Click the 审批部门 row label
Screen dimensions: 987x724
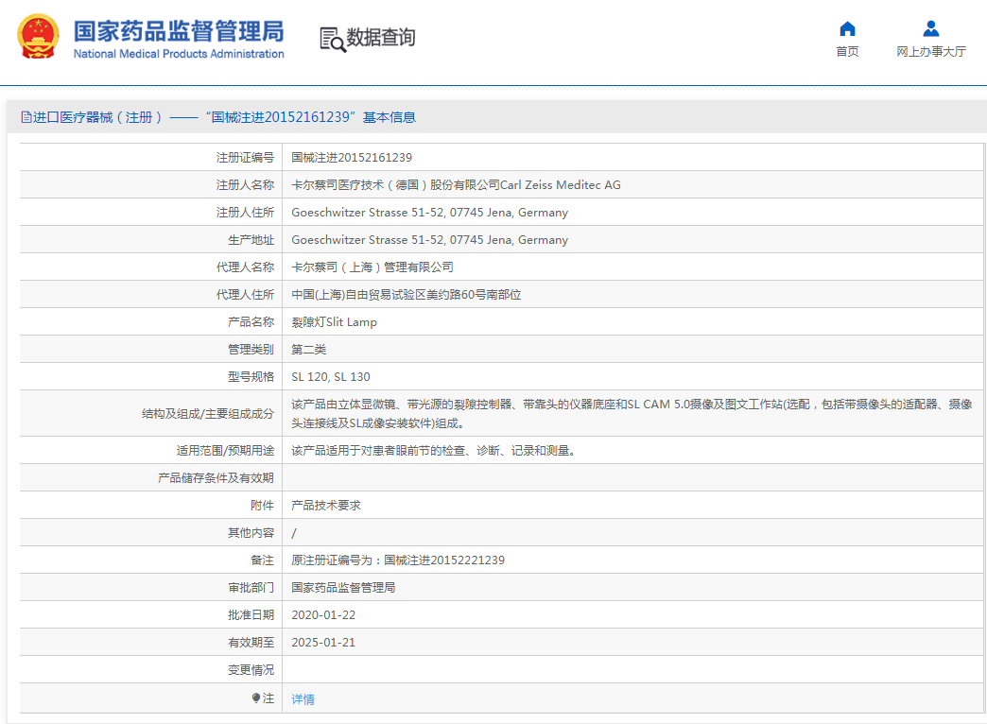coord(251,588)
